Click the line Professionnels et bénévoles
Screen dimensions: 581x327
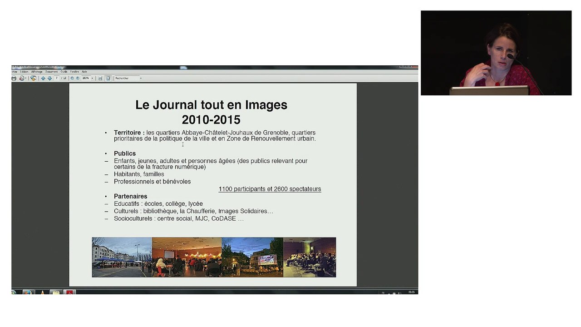tap(152, 182)
